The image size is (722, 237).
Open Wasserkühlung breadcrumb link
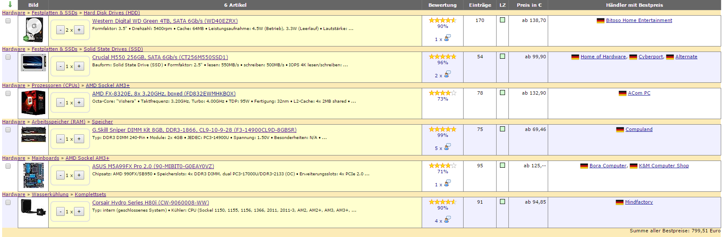[x=50, y=194]
